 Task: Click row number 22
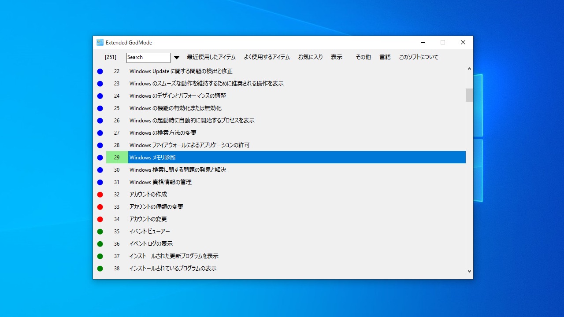click(117, 71)
